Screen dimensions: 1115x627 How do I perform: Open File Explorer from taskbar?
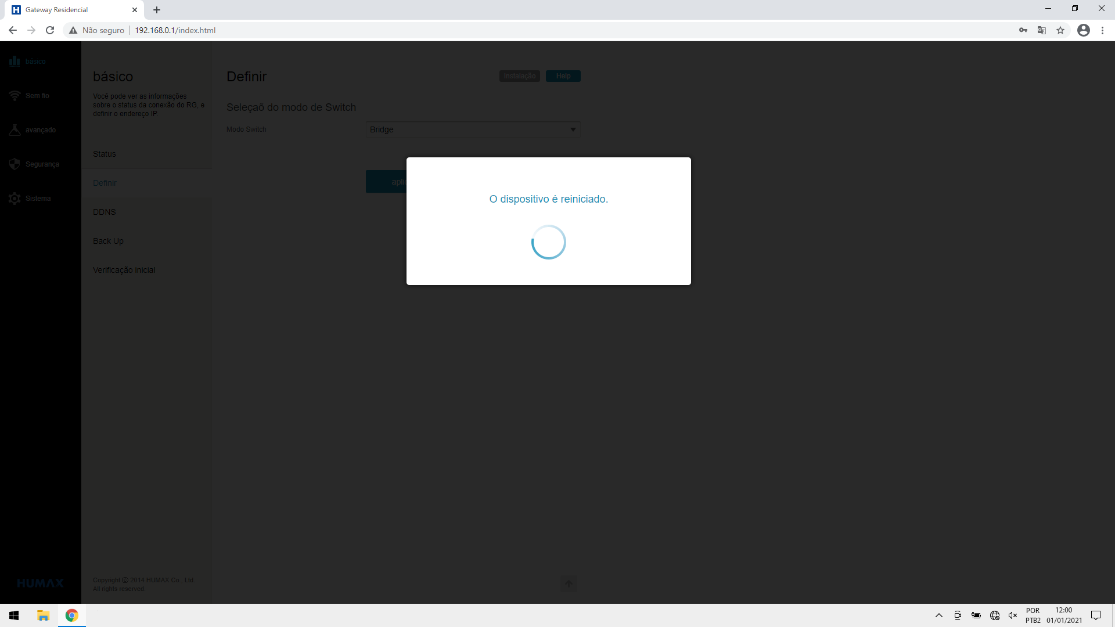[43, 615]
